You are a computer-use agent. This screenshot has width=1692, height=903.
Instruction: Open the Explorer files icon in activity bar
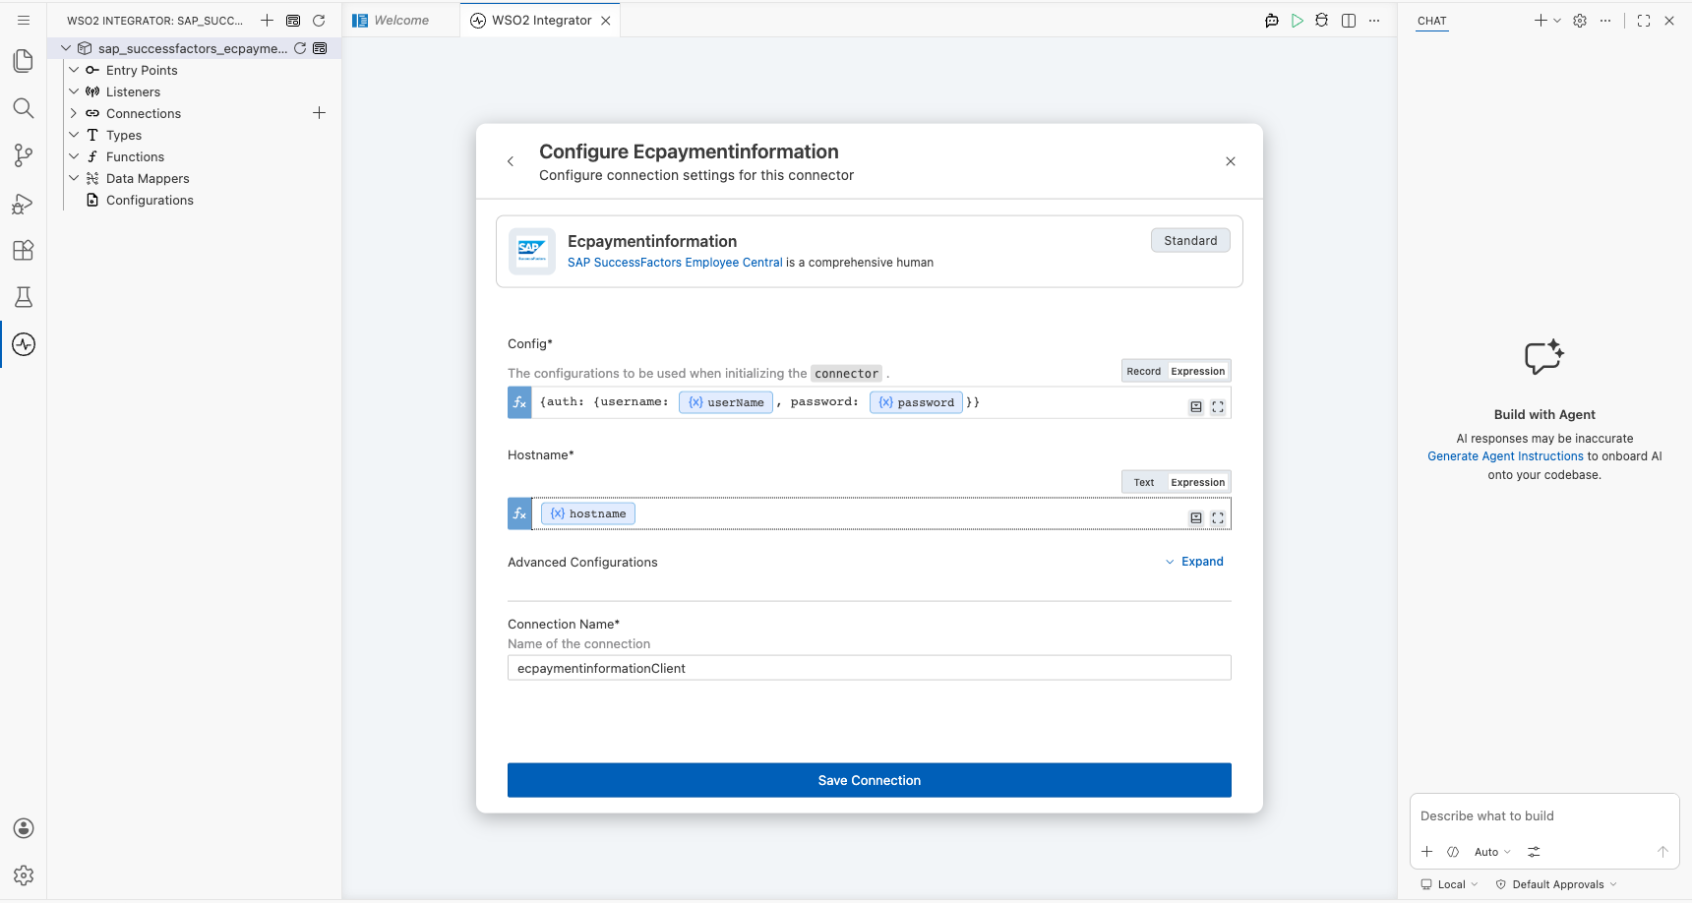point(24,61)
